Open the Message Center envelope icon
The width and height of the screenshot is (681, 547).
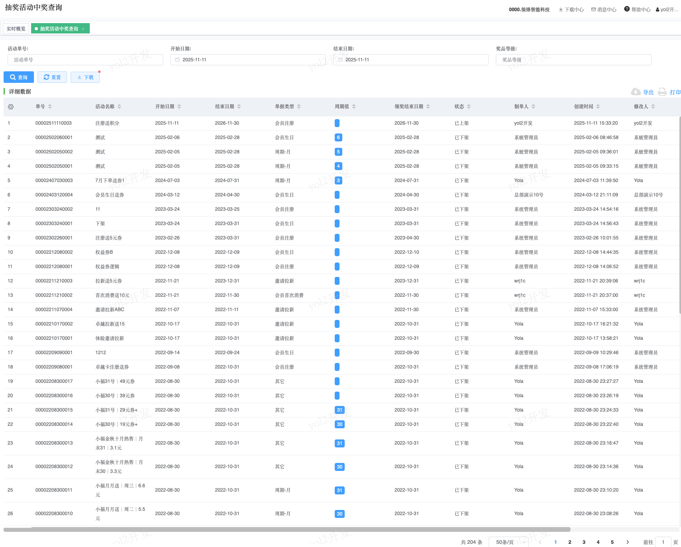[x=593, y=10]
